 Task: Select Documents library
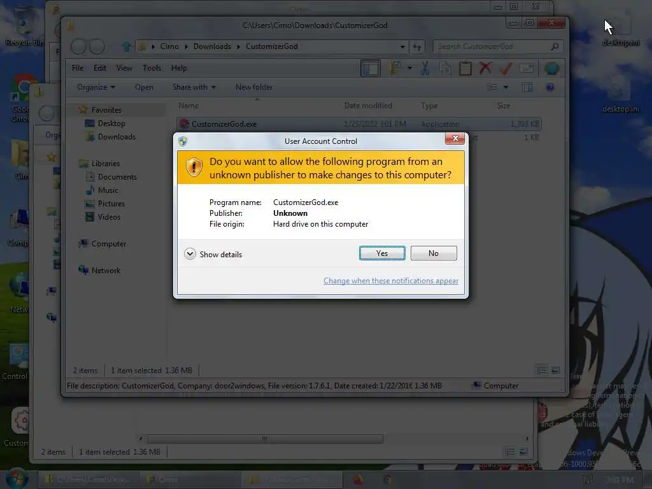pos(117,177)
